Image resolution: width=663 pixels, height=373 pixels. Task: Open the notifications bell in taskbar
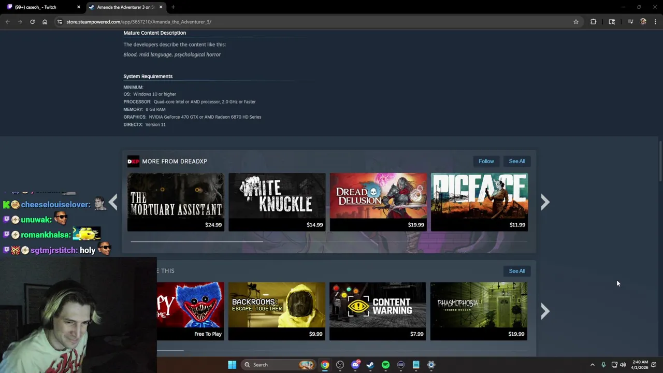point(654,365)
